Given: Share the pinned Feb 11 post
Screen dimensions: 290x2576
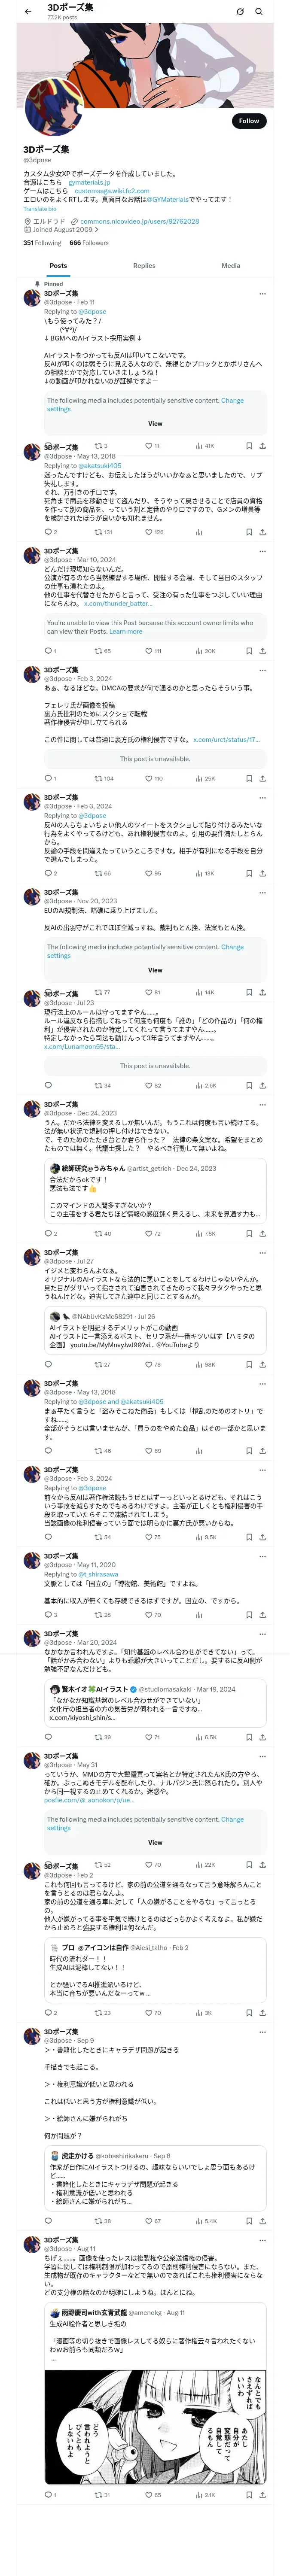Looking at the screenshot, I should [x=262, y=446].
